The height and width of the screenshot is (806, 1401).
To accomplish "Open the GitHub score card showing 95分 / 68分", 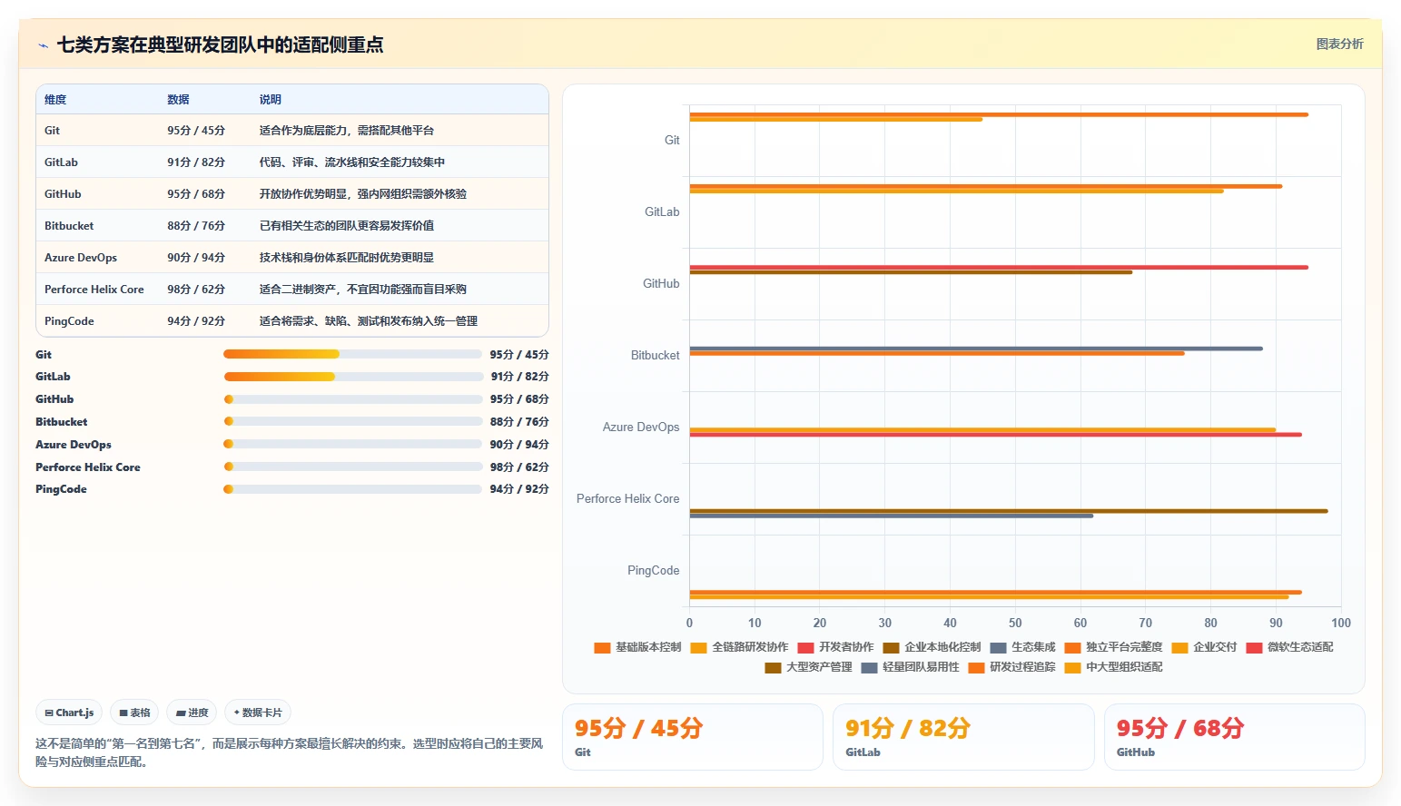I will (1235, 737).
